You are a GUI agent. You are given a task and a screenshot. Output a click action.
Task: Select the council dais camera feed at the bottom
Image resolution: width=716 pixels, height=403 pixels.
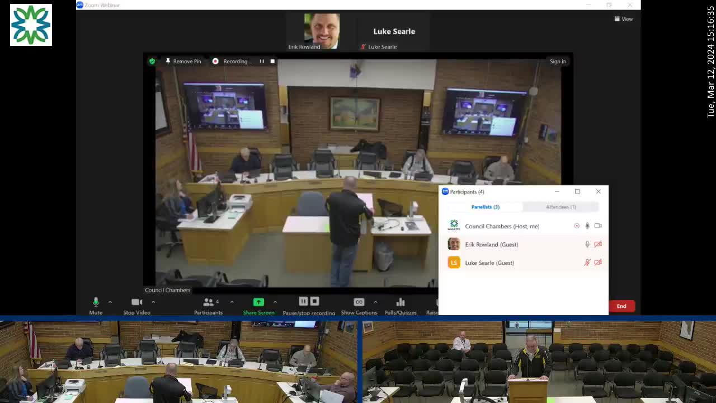point(178,362)
